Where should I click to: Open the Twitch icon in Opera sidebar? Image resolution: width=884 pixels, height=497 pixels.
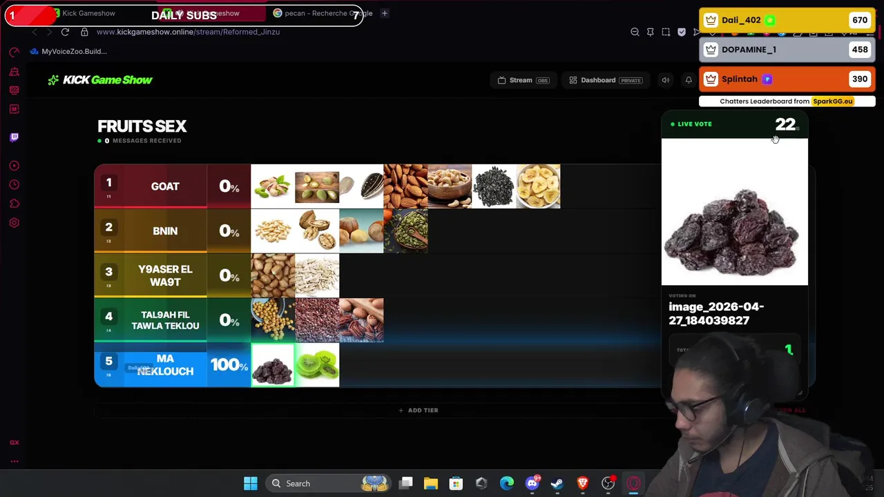tap(14, 137)
